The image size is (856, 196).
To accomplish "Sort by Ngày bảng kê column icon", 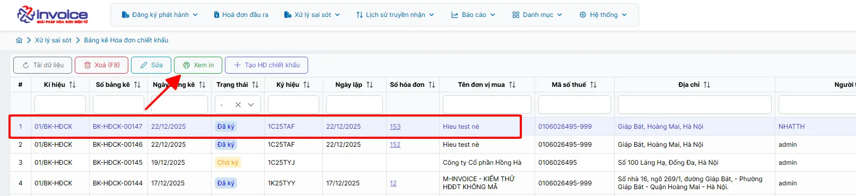I will (202, 85).
